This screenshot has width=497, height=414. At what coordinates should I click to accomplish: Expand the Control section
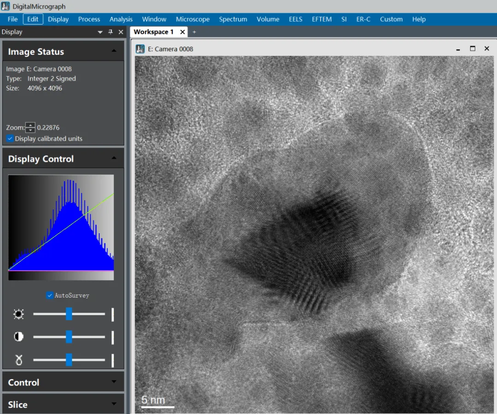coord(114,382)
